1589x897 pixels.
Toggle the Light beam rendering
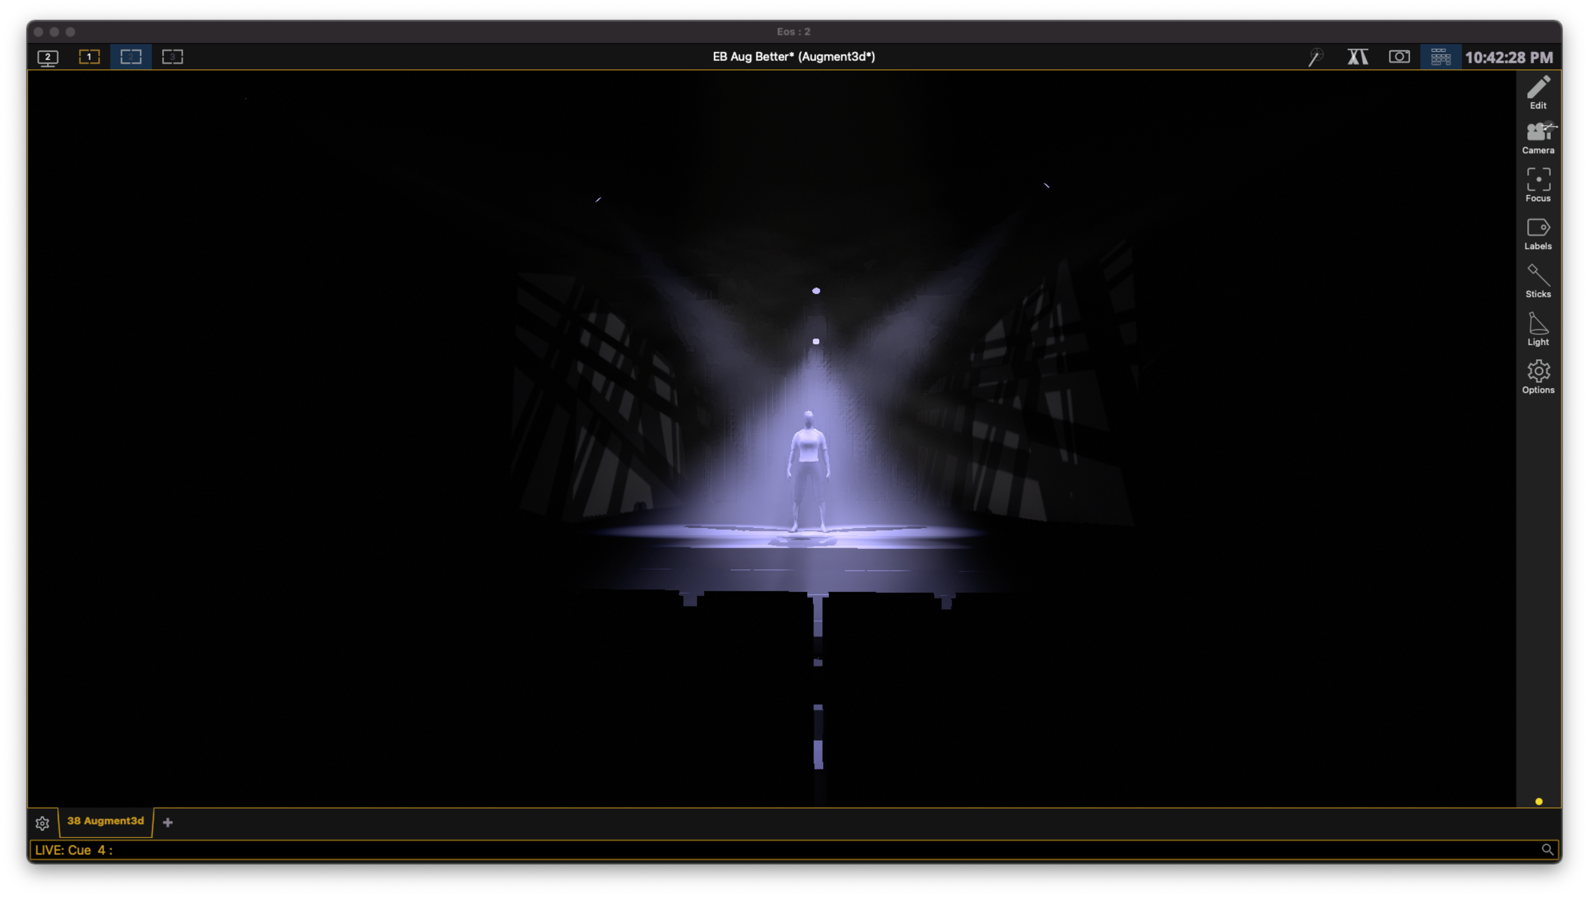click(1538, 328)
